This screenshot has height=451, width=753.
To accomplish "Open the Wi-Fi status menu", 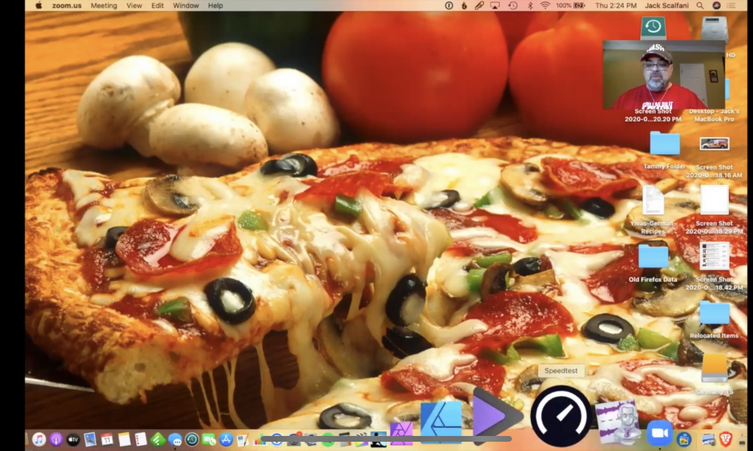I will (x=545, y=5).
